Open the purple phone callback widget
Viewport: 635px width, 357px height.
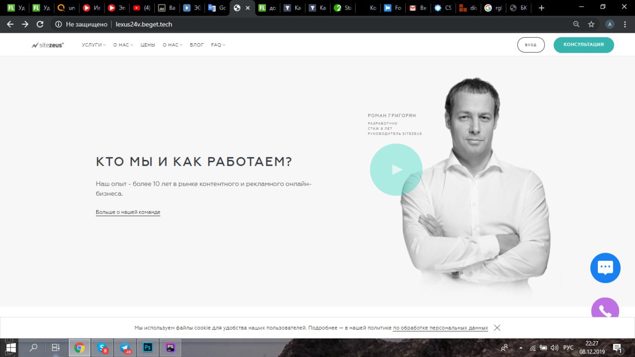click(605, 308)
